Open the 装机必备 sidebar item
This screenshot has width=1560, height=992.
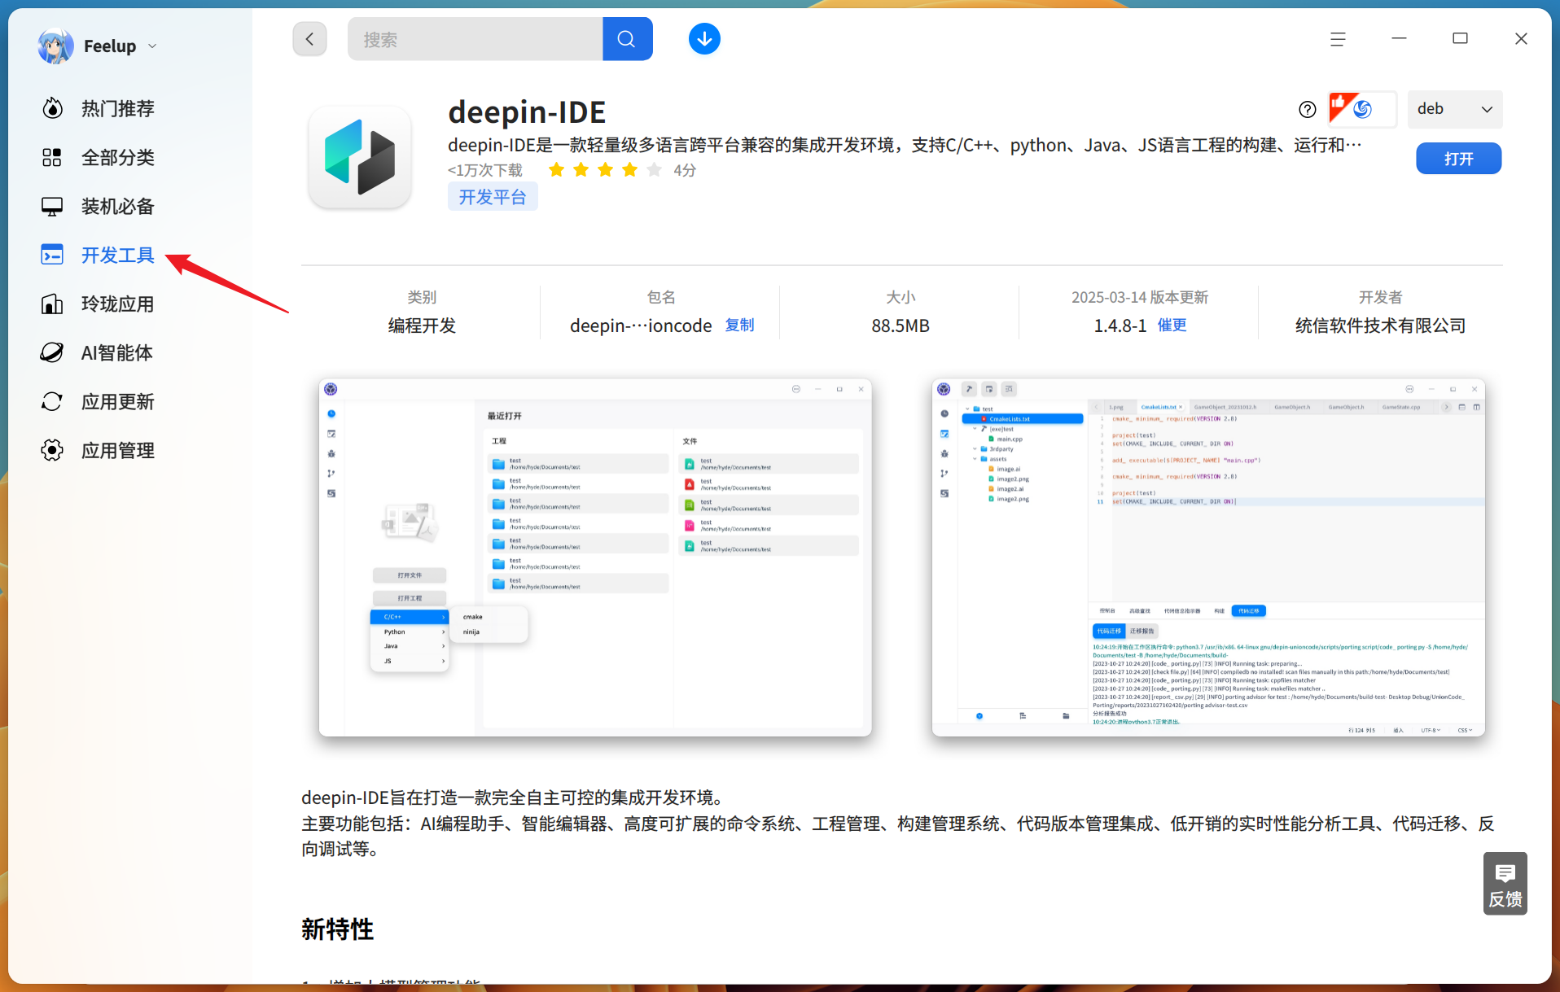tap(118, 207)
